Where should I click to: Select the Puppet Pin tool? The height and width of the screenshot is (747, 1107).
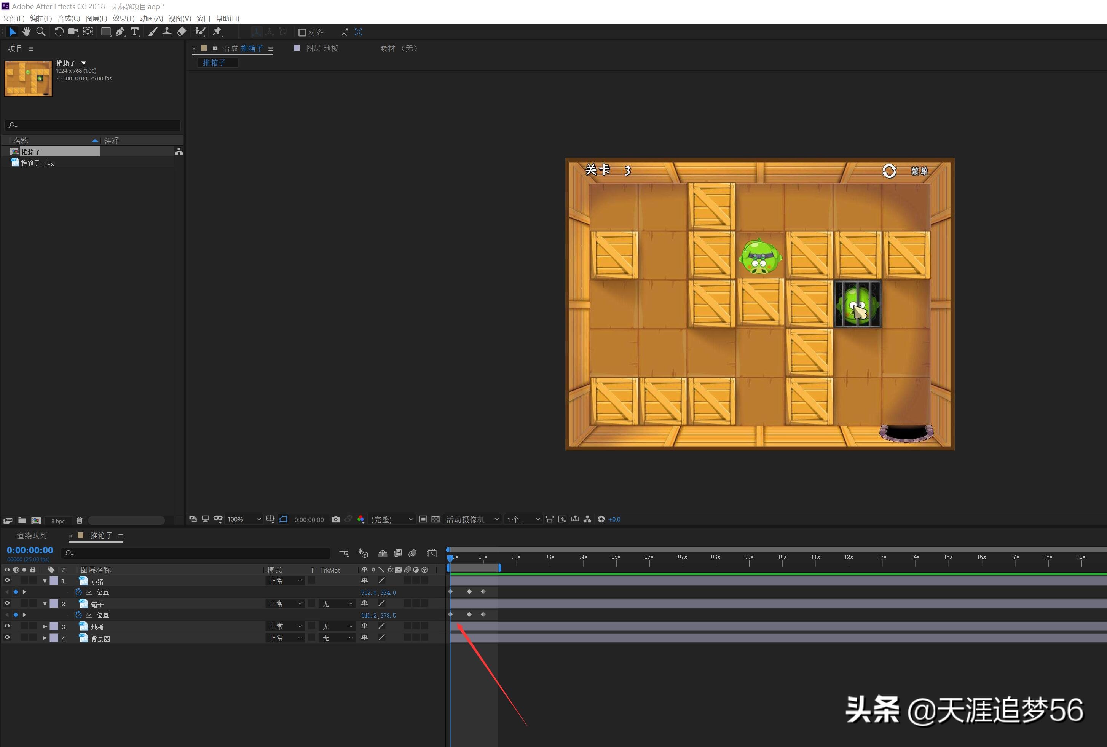[x=217, y=32]
